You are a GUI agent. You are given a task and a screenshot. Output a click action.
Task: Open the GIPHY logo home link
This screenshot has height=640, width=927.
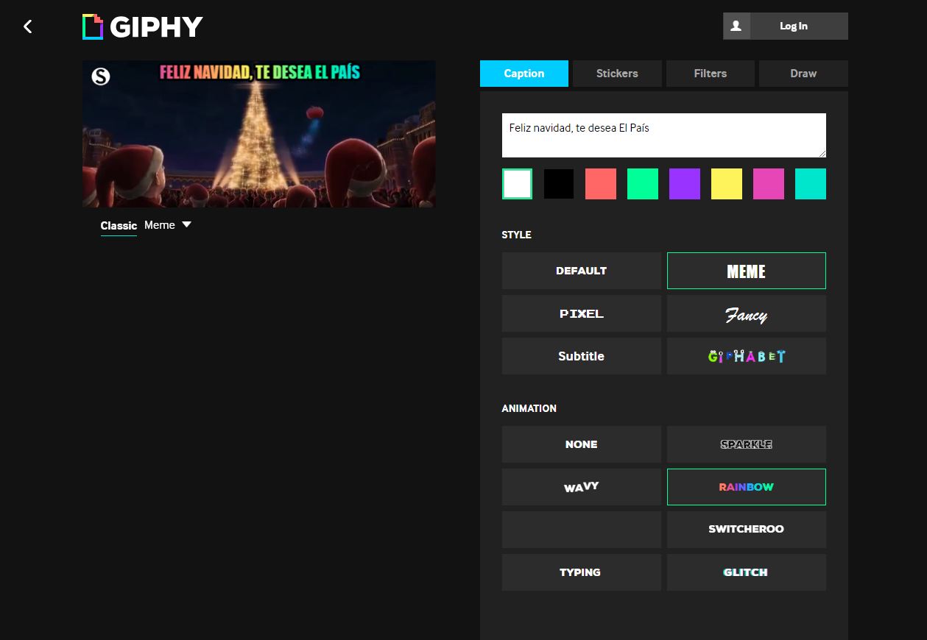point(142,26)
